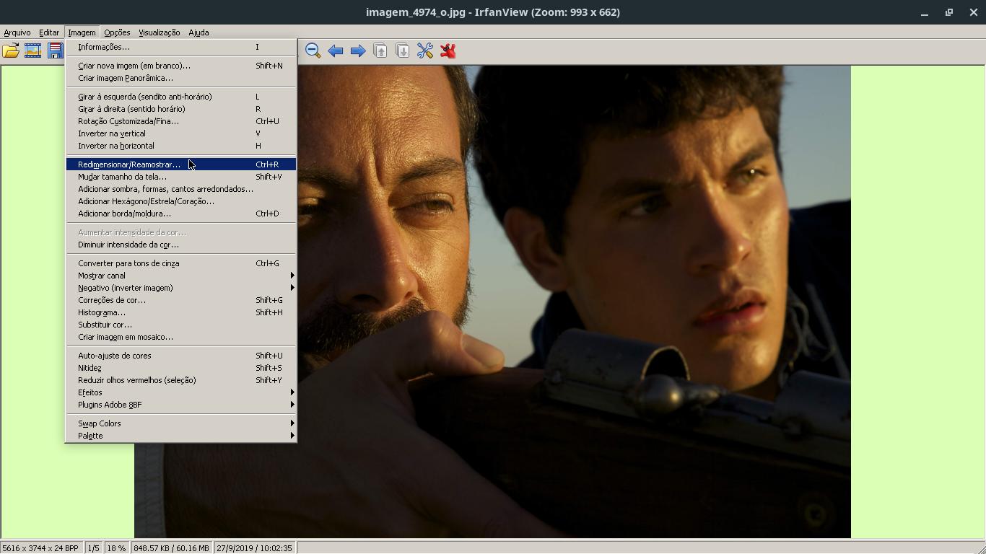Select Mudar tamanho da tela...

(180, 177)
